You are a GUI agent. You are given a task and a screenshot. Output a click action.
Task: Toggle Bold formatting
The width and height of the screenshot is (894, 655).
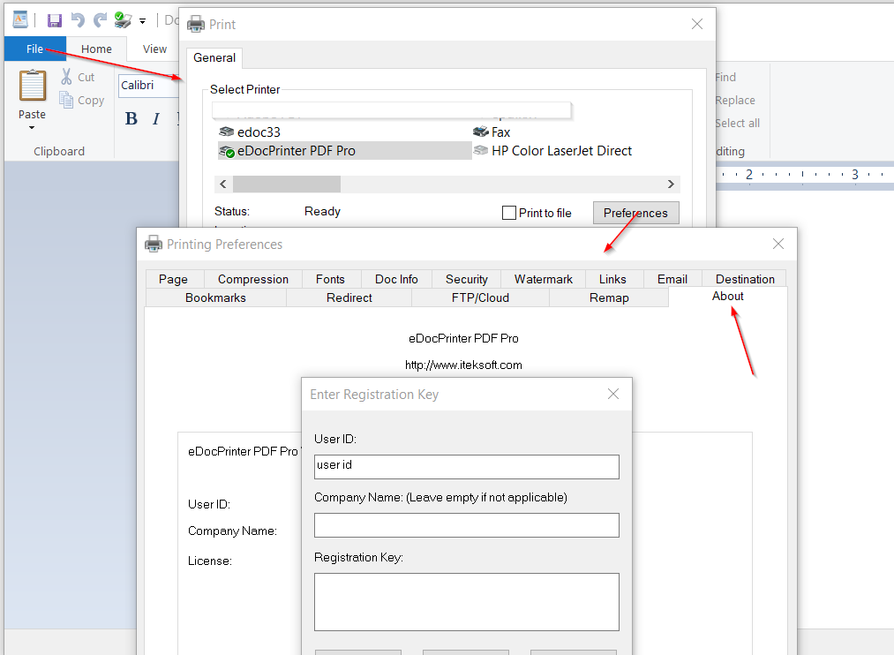pyautogui.click(x=131, y=118)
